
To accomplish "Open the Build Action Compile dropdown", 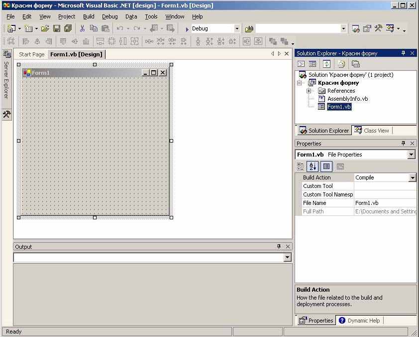I will pos(413,177).
